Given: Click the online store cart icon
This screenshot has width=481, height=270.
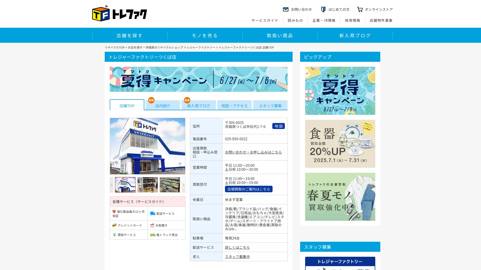Looking at the screenshot, I should pyautogui.click(x=360, y=9).
